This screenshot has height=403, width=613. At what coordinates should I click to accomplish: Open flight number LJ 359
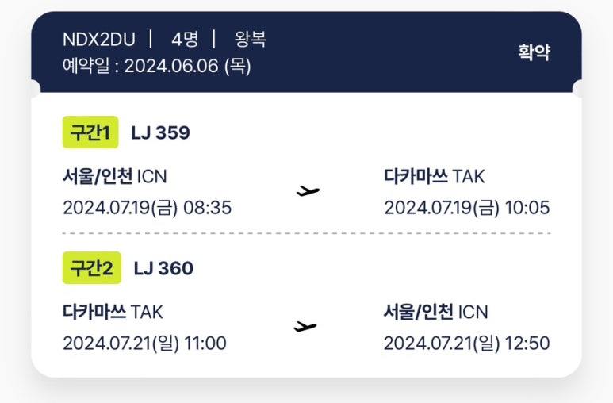pos(161,132)
